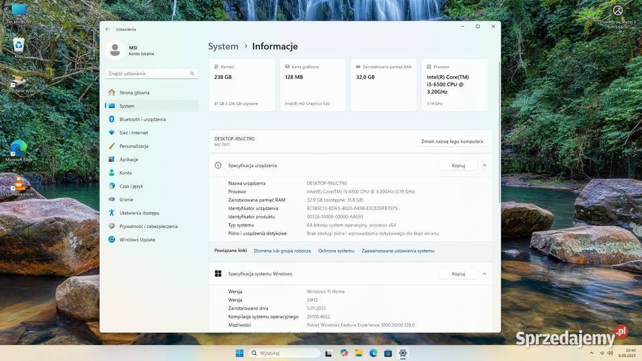Click DESKTOP-RNJC7RG computer name header
This screenshot has height=361, width=642.
(235, 139)
